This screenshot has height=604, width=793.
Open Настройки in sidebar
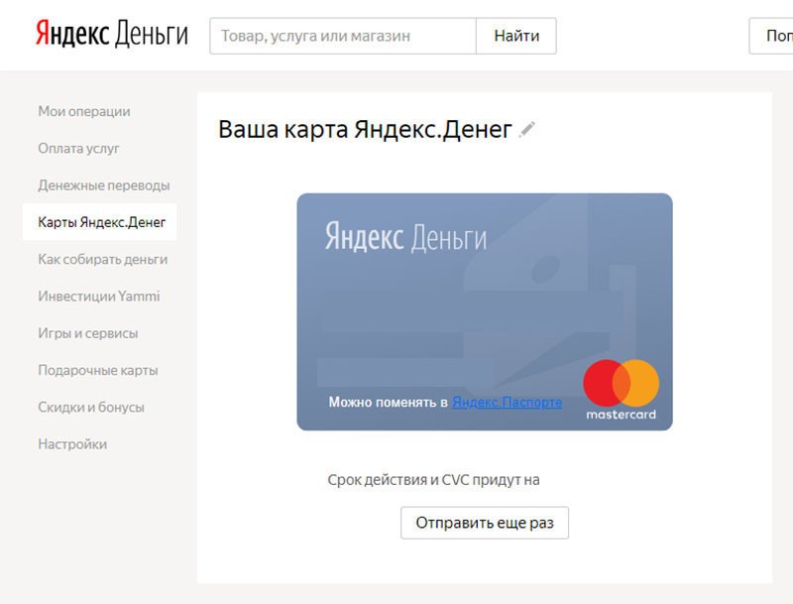pos(72,443)
